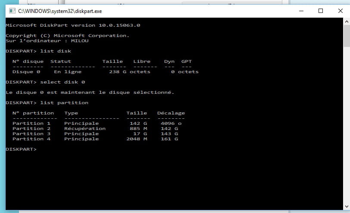Screen dimensions: 350x213
Task: Click the diskpart.exe window title bar icon
Action: (12, 11)
